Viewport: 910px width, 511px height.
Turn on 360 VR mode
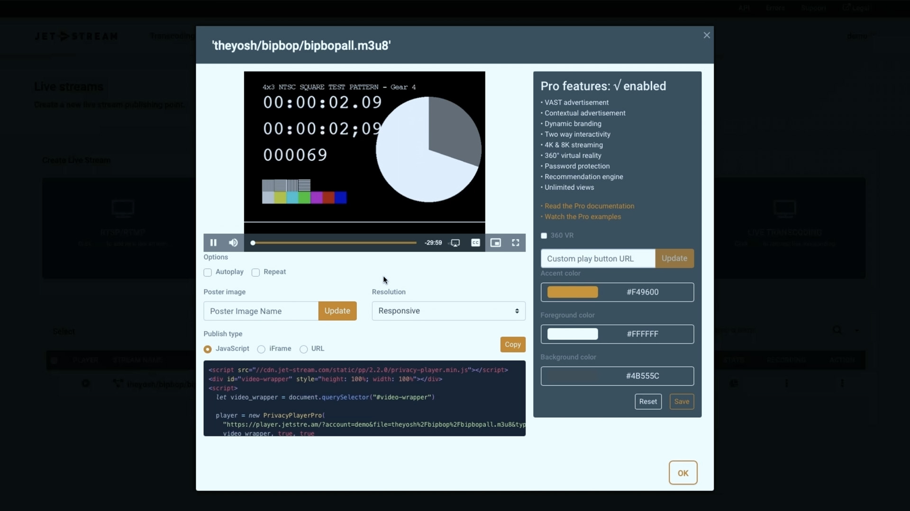(544, 235)
